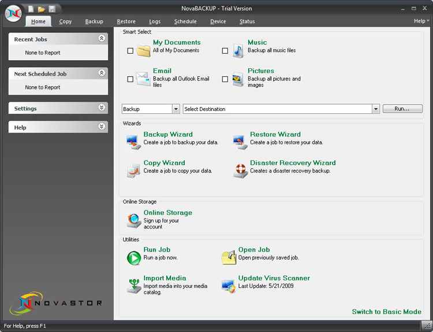Click the Copy Wizard icon
This screenshot has height=332, width=433.
coord(133,169)
